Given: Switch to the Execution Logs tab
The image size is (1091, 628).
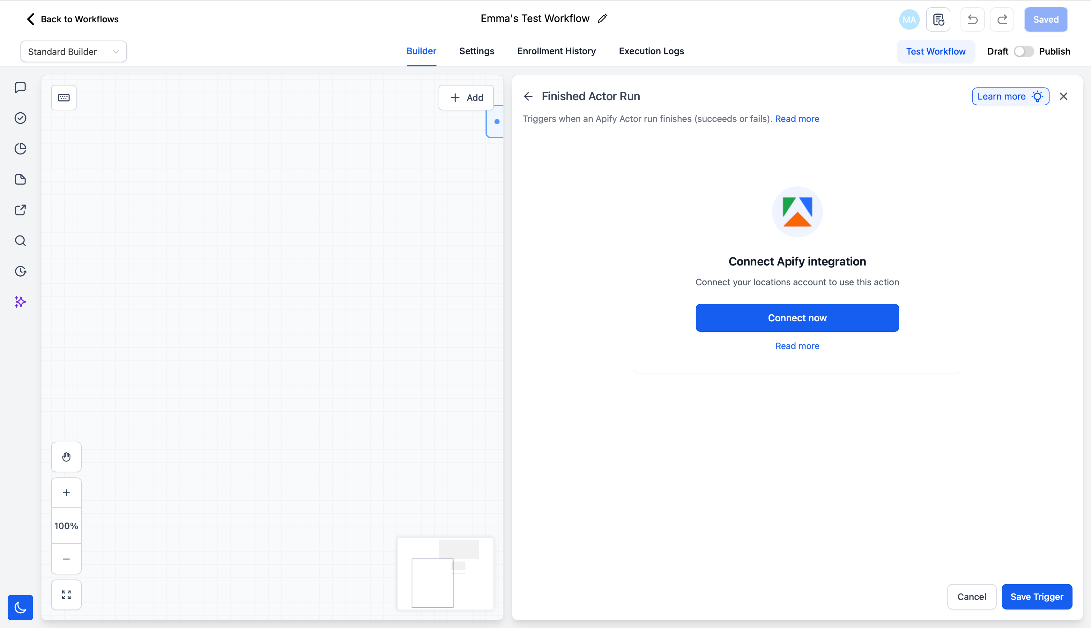Looking at the screenshot, I should click(x=651, y=51).
